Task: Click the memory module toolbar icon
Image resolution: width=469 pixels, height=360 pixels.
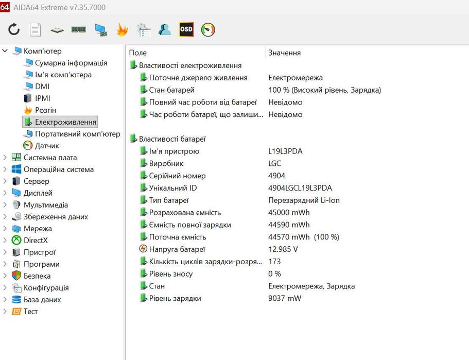Action: pyautogui.click(x=78, y=30)
